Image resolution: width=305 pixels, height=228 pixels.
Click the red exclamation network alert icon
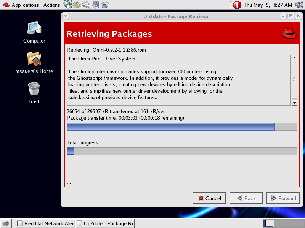(237, 5)
